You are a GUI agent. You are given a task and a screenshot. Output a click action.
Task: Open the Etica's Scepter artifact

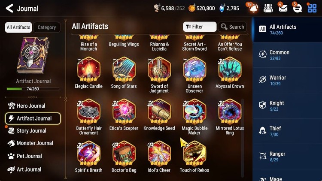pyautogui.click(x=124, y=112)
